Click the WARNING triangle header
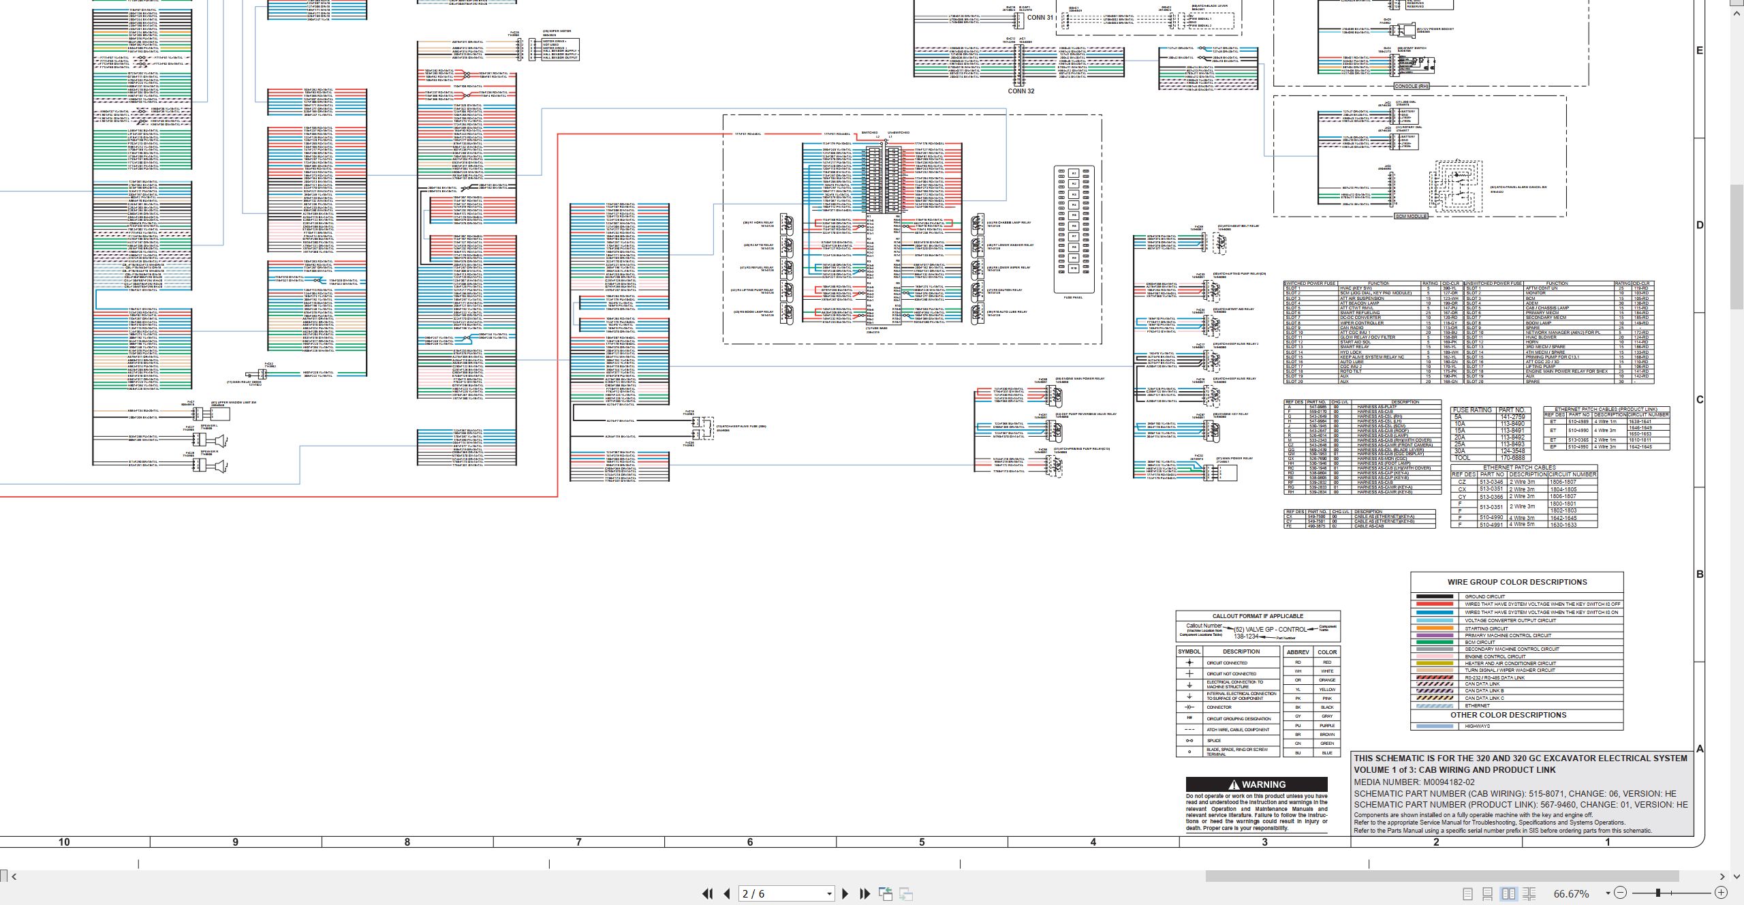 [1256, 784]
